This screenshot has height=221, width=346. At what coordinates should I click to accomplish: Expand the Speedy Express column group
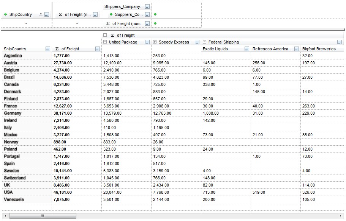tap(155, 42)
